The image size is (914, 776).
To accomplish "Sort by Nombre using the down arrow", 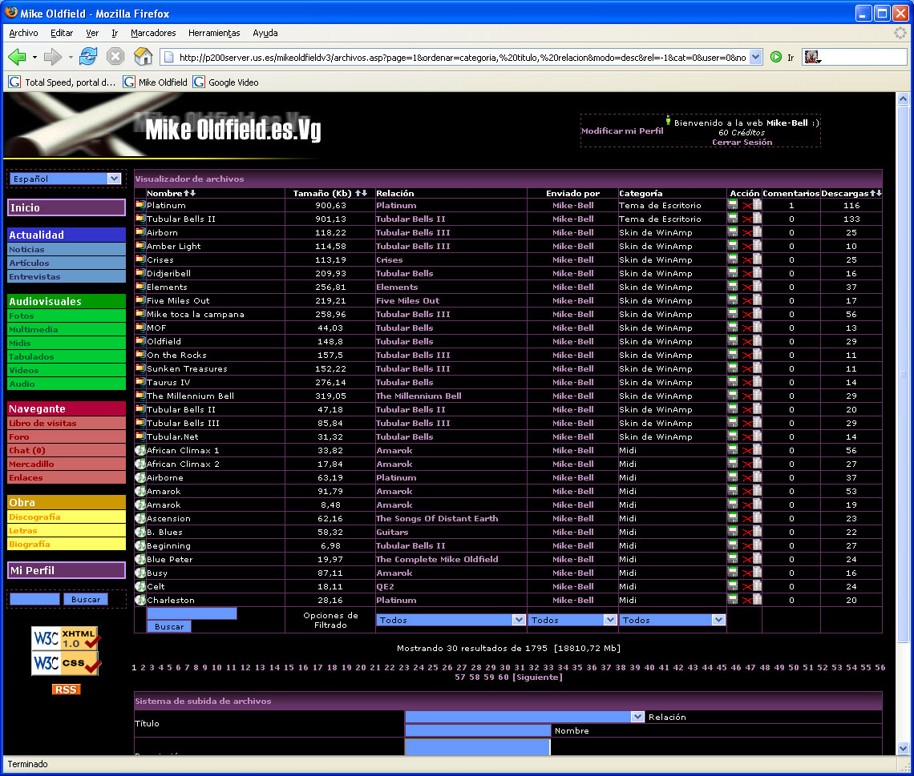I will click(x=193, y=193).
